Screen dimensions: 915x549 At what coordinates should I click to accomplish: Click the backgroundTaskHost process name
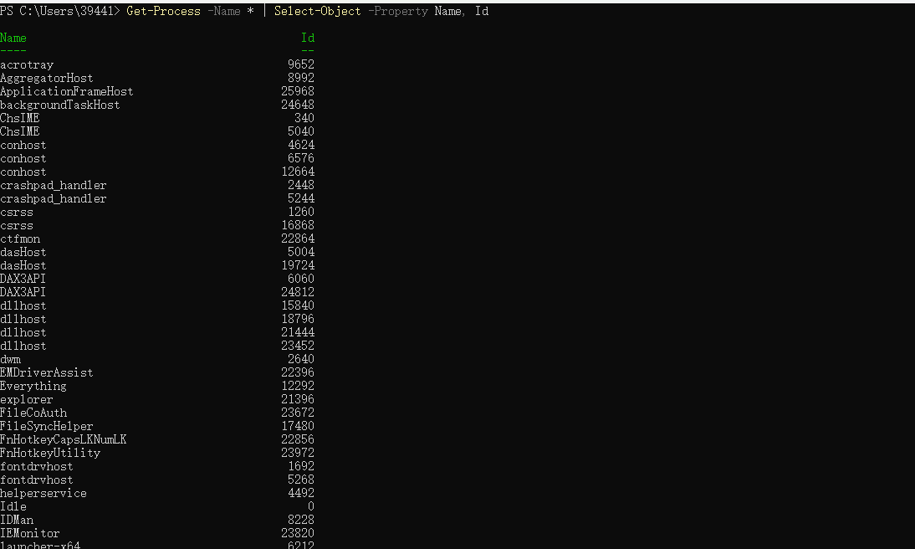(59, 105)
